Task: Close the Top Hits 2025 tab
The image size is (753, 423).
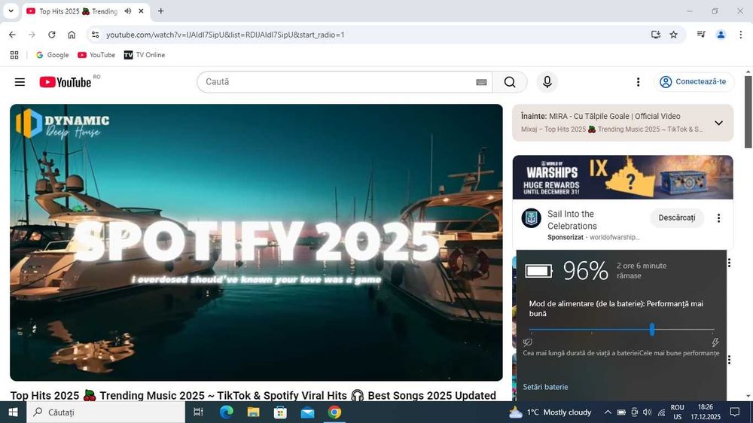Action: pyautogui.click(x=142, y=11)
